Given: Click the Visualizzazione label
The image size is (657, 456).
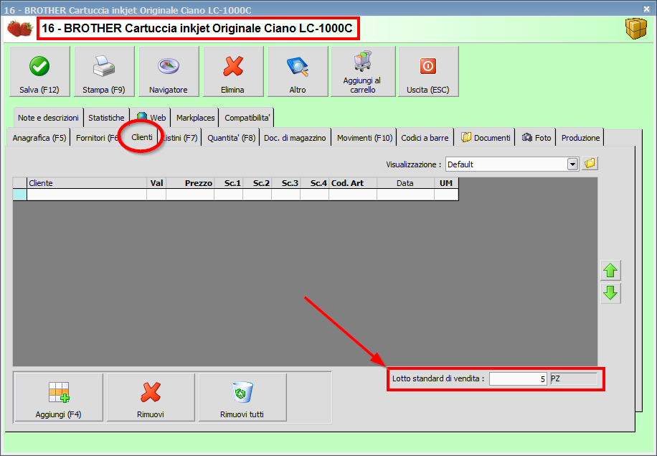Looking at the screenshot, I should [414, 164].
